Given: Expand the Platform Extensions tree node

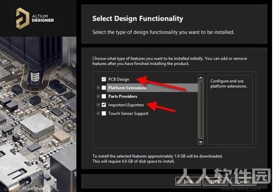Looking at the screenshot, I should pyautogui.click(x=98, y=88).
